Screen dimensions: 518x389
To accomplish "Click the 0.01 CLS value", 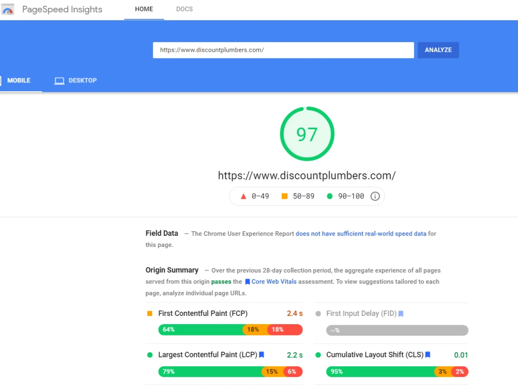I will click(x=461, y=355).
